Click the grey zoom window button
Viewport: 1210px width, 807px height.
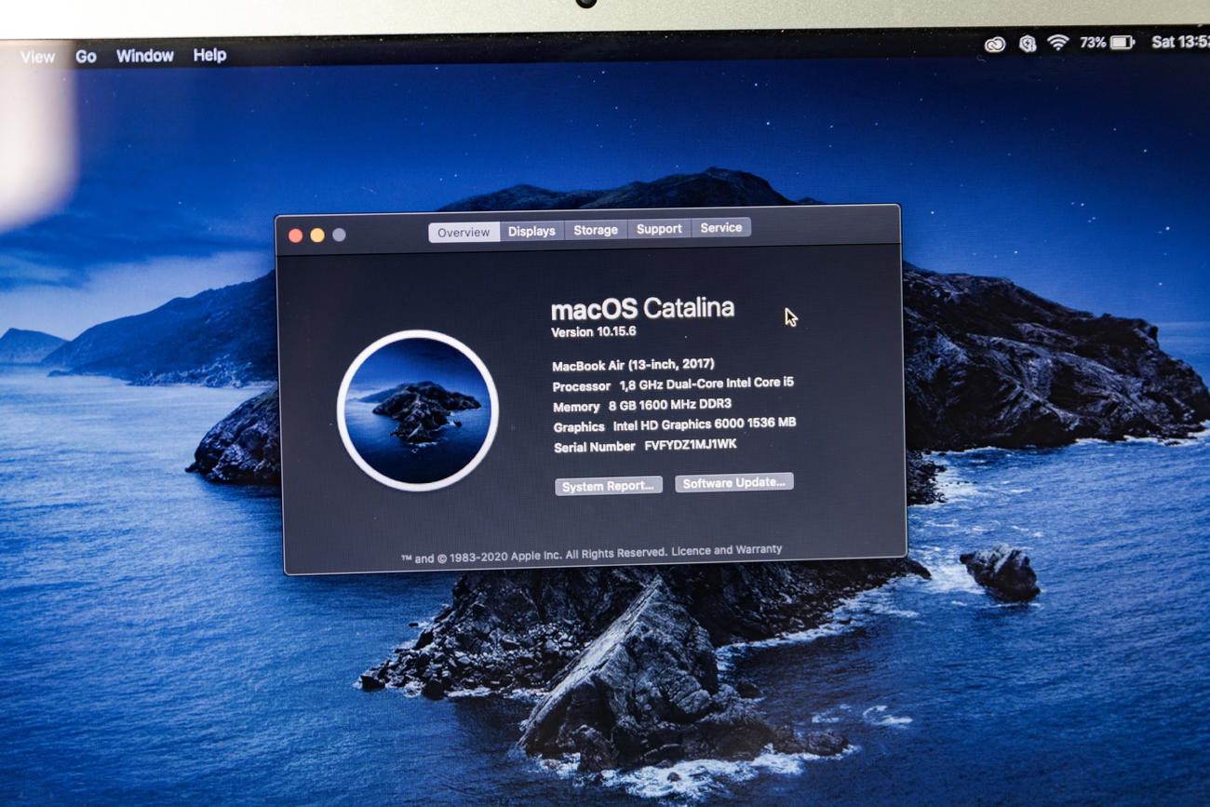pos(339,235)
